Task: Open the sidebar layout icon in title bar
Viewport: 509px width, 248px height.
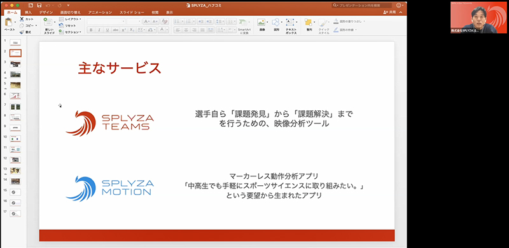Action: (x=31, y=6)
